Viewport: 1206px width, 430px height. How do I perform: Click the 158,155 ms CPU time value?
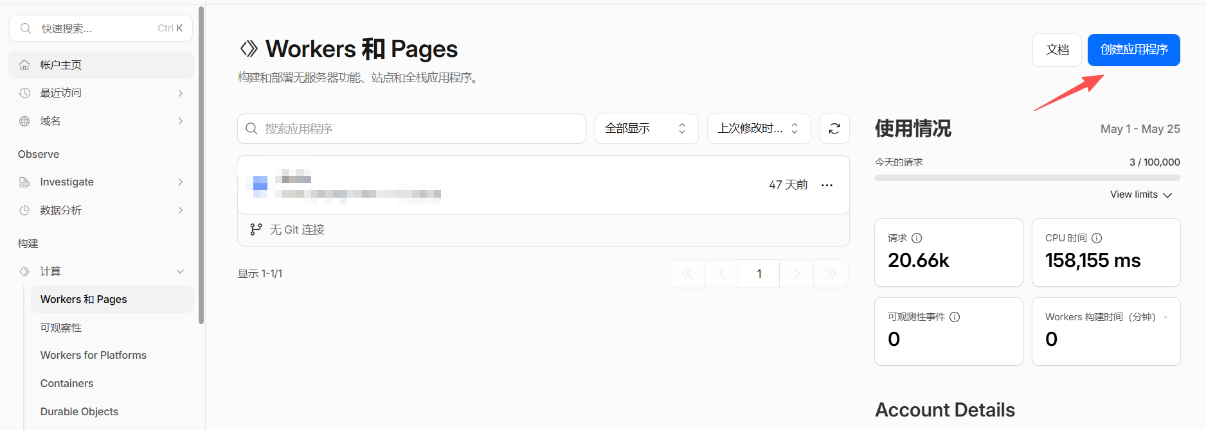coord(1093,261)
